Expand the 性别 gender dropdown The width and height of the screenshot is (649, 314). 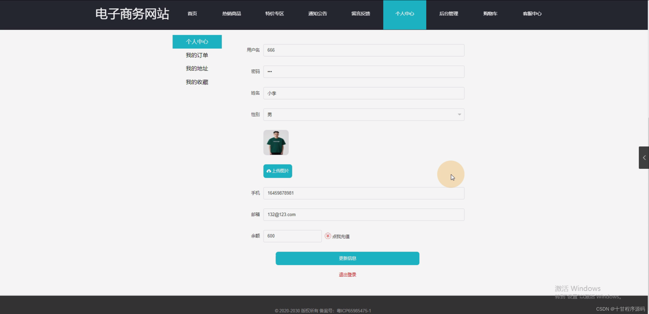pos(364,115)
